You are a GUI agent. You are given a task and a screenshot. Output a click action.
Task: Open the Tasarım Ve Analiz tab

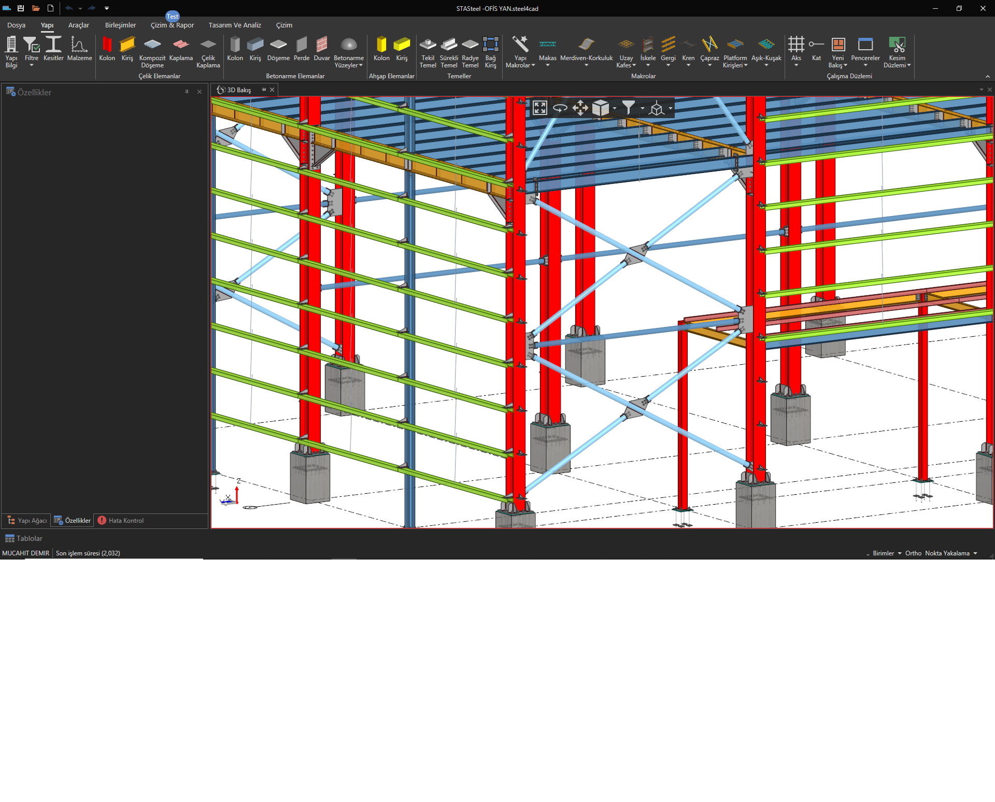click(235, 25)
